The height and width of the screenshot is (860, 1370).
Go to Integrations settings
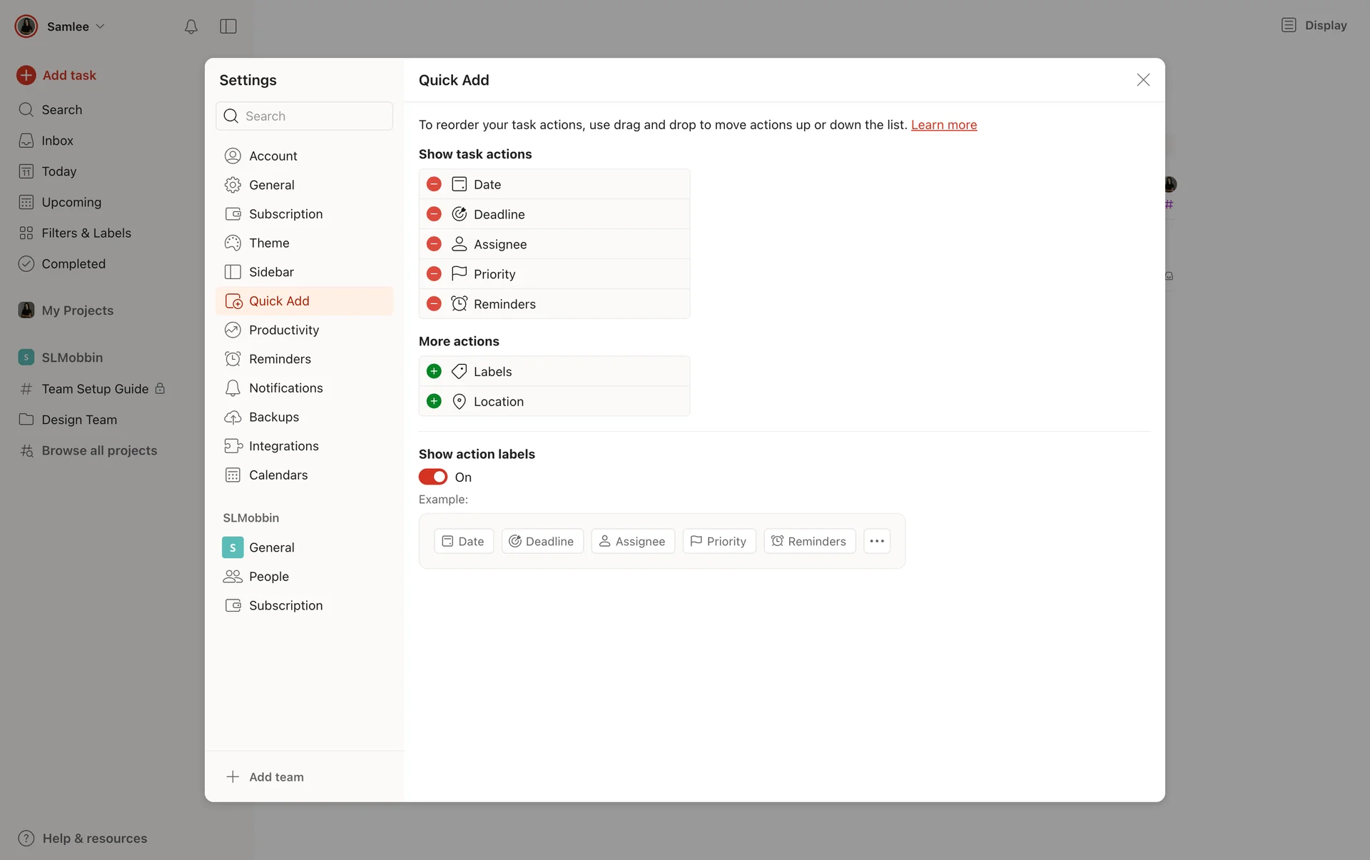[283, 446]
